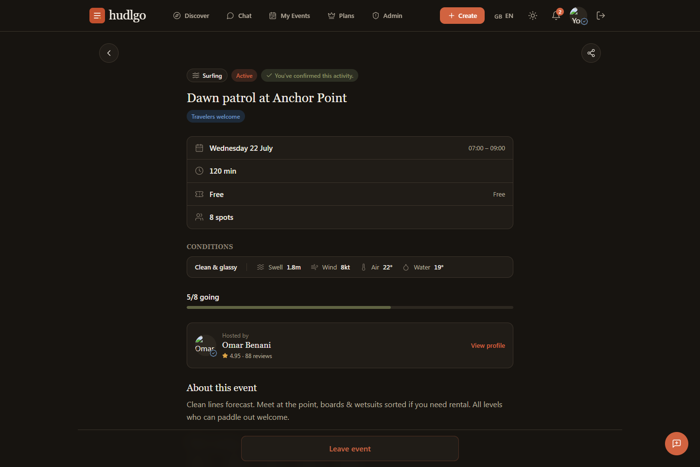
Task: Click the Dawn patrol at Anchor Point title
Action: (x=267, y=98)
